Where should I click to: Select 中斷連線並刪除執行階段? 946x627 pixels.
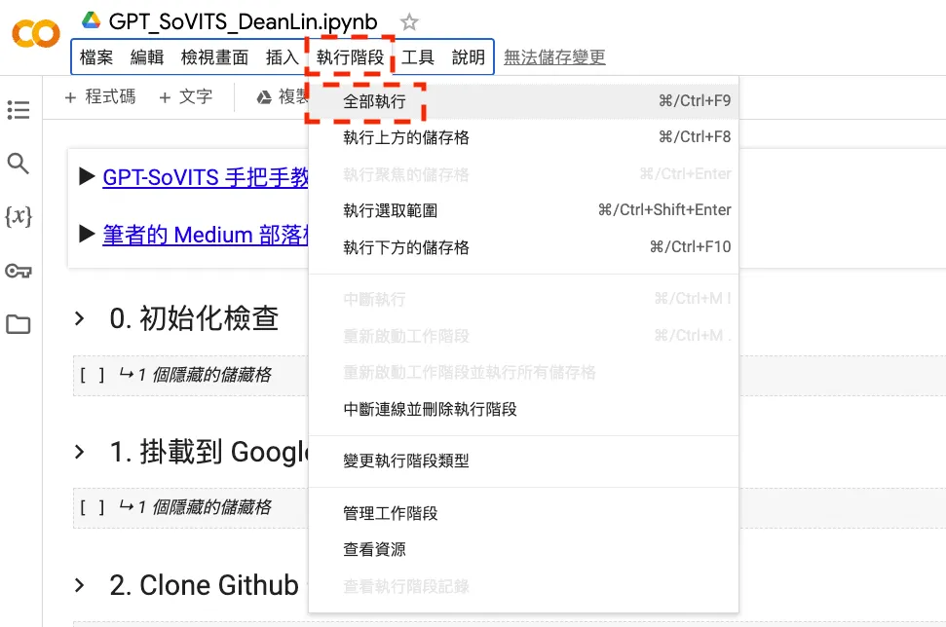pyautogui.click(x=524, y=409)
